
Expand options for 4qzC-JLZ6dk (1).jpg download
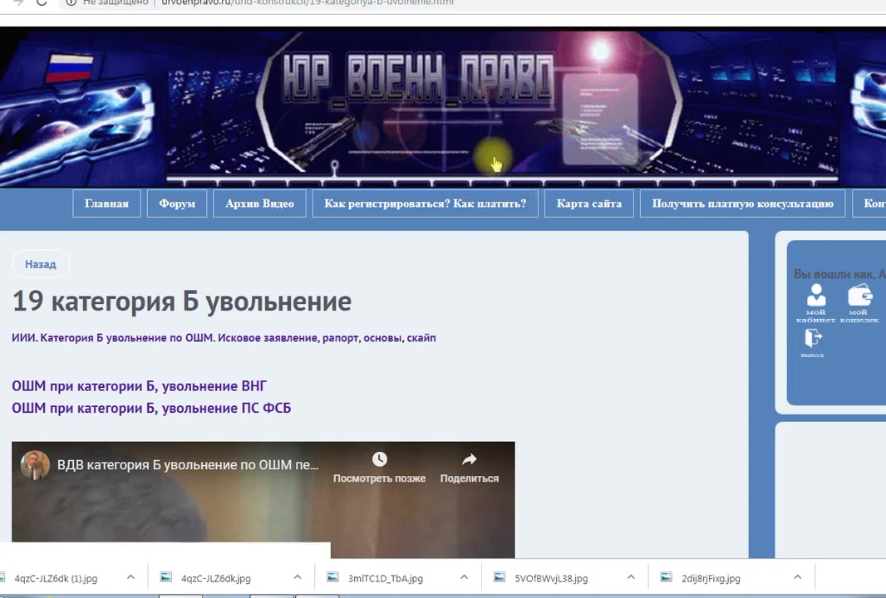click(130, 577)
